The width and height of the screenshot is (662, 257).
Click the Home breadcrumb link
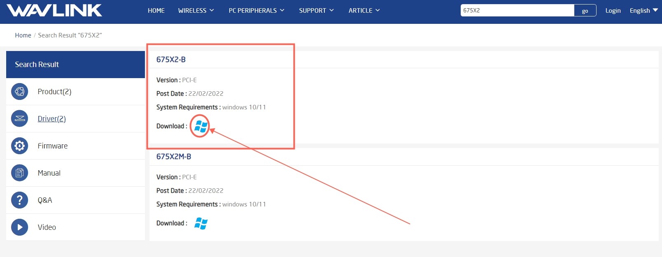point(23,35)
